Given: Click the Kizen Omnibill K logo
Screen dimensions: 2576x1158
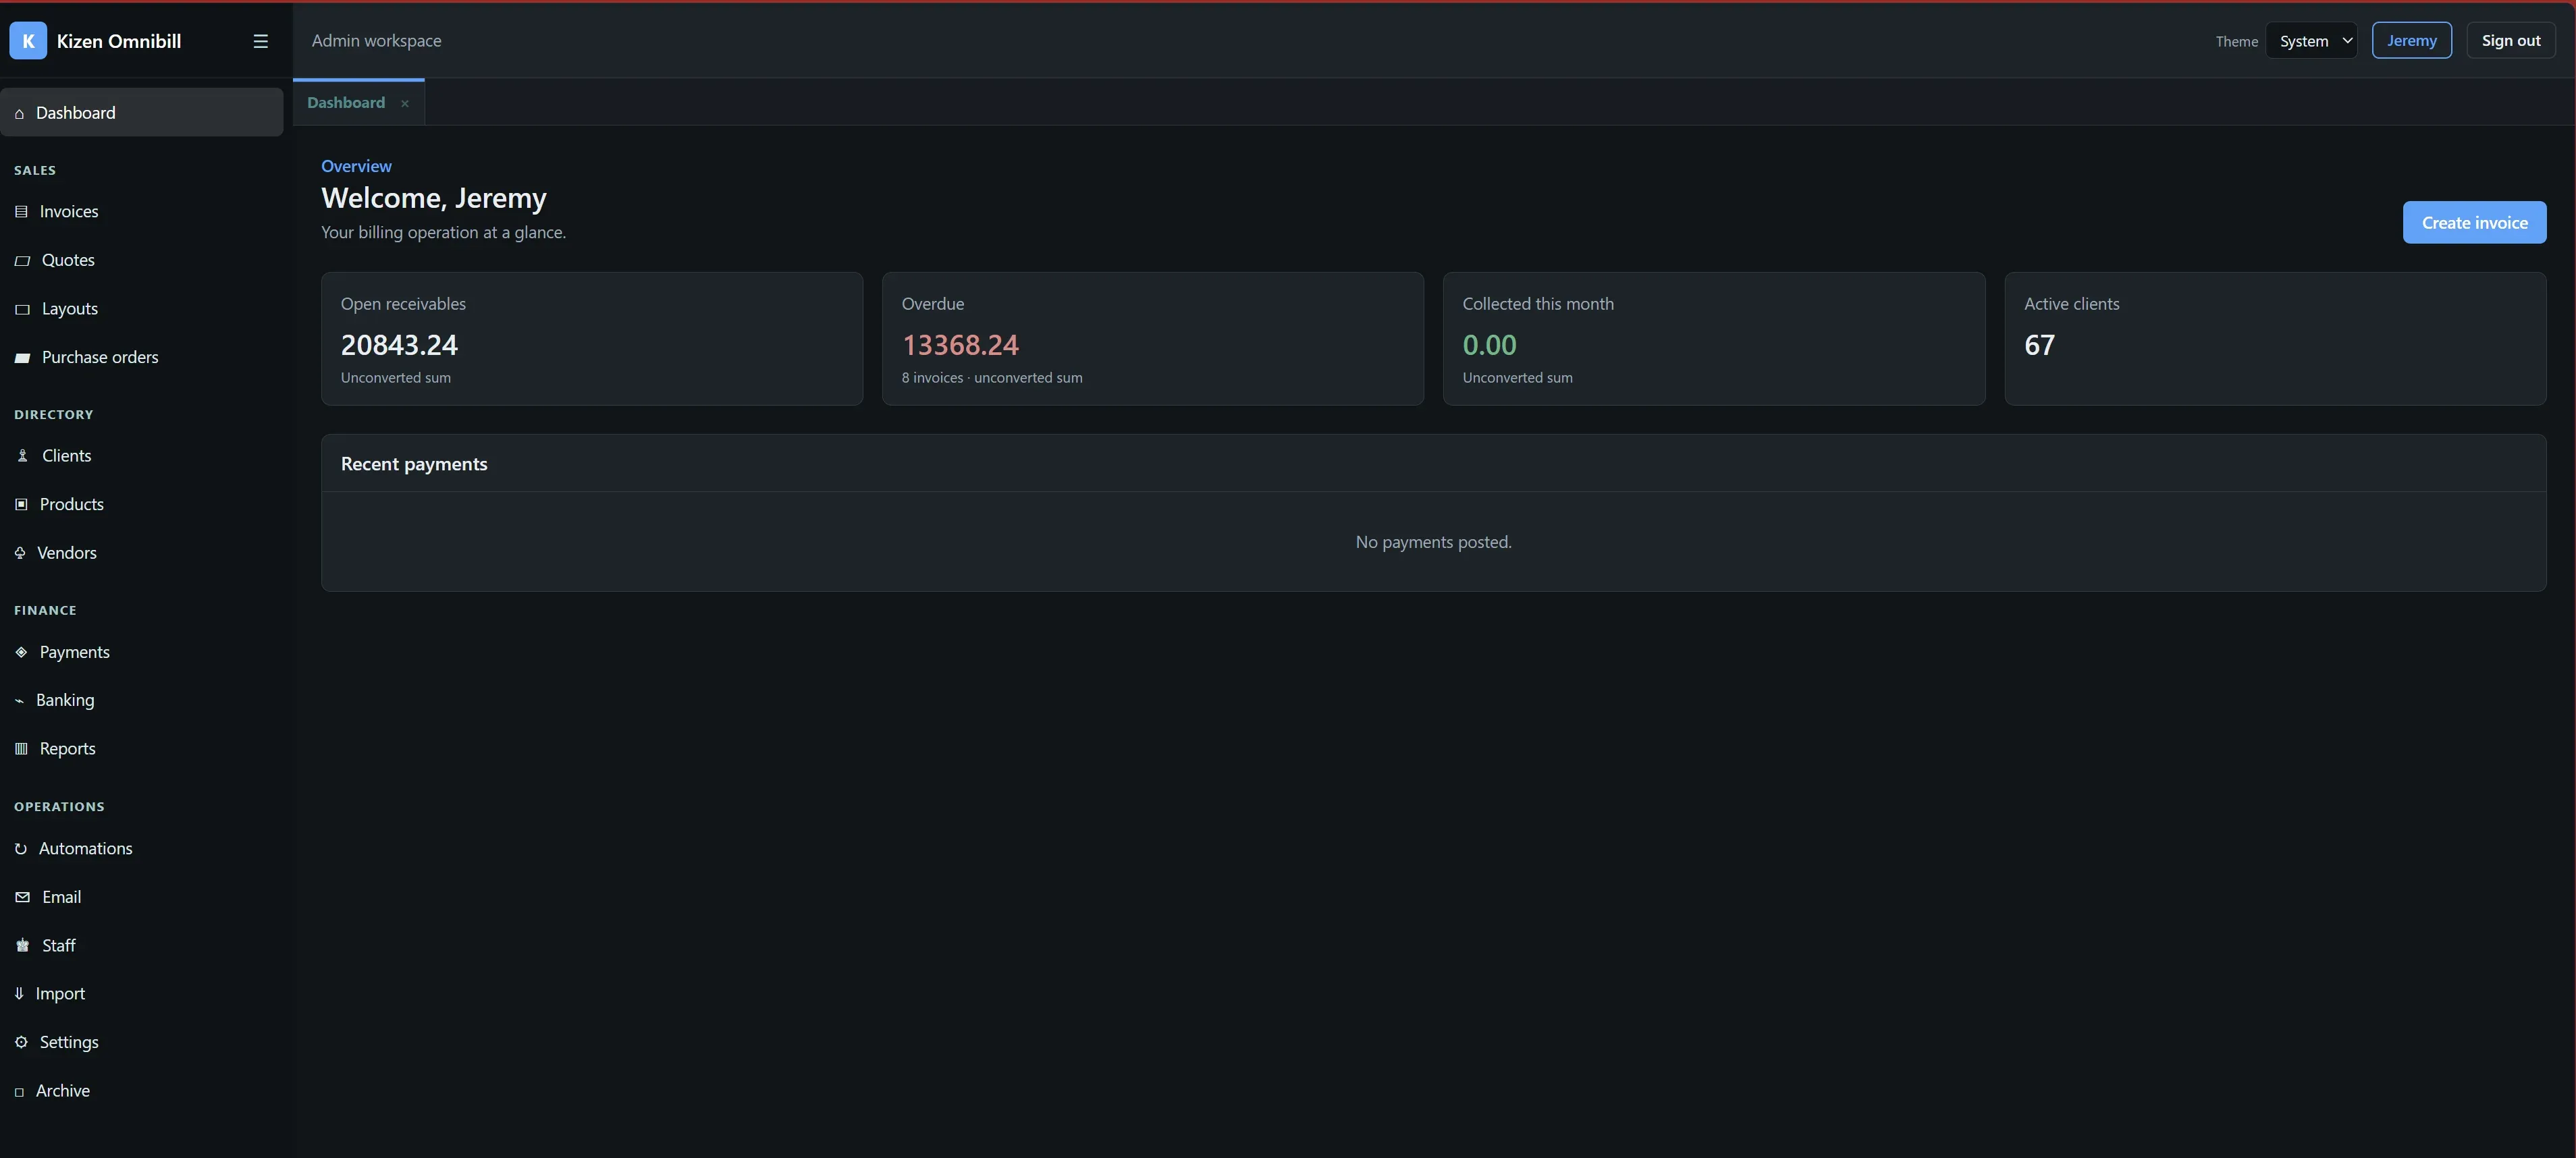Looking at the screenshot, I should (28, 41).
